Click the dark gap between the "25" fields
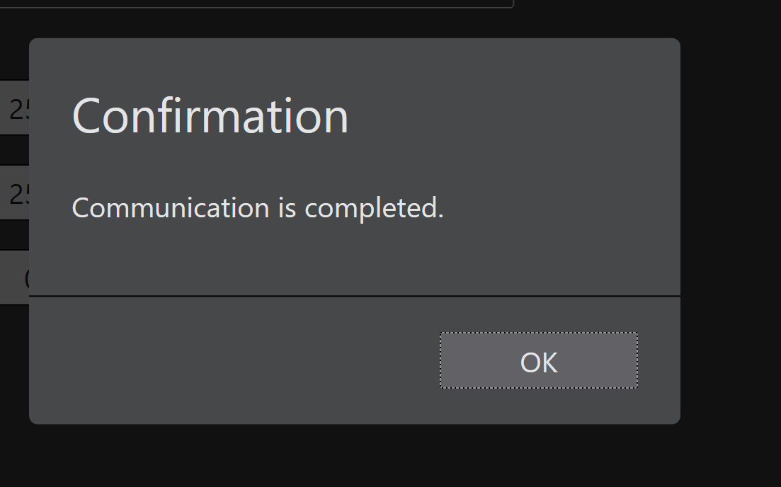Image resolution: width=781 pixels, height=487 pixels. click(x=14, y=150)
